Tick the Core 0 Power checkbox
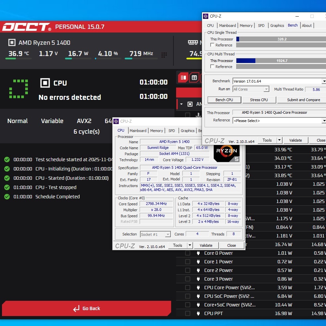326x326 pixels. click(187, 253)
